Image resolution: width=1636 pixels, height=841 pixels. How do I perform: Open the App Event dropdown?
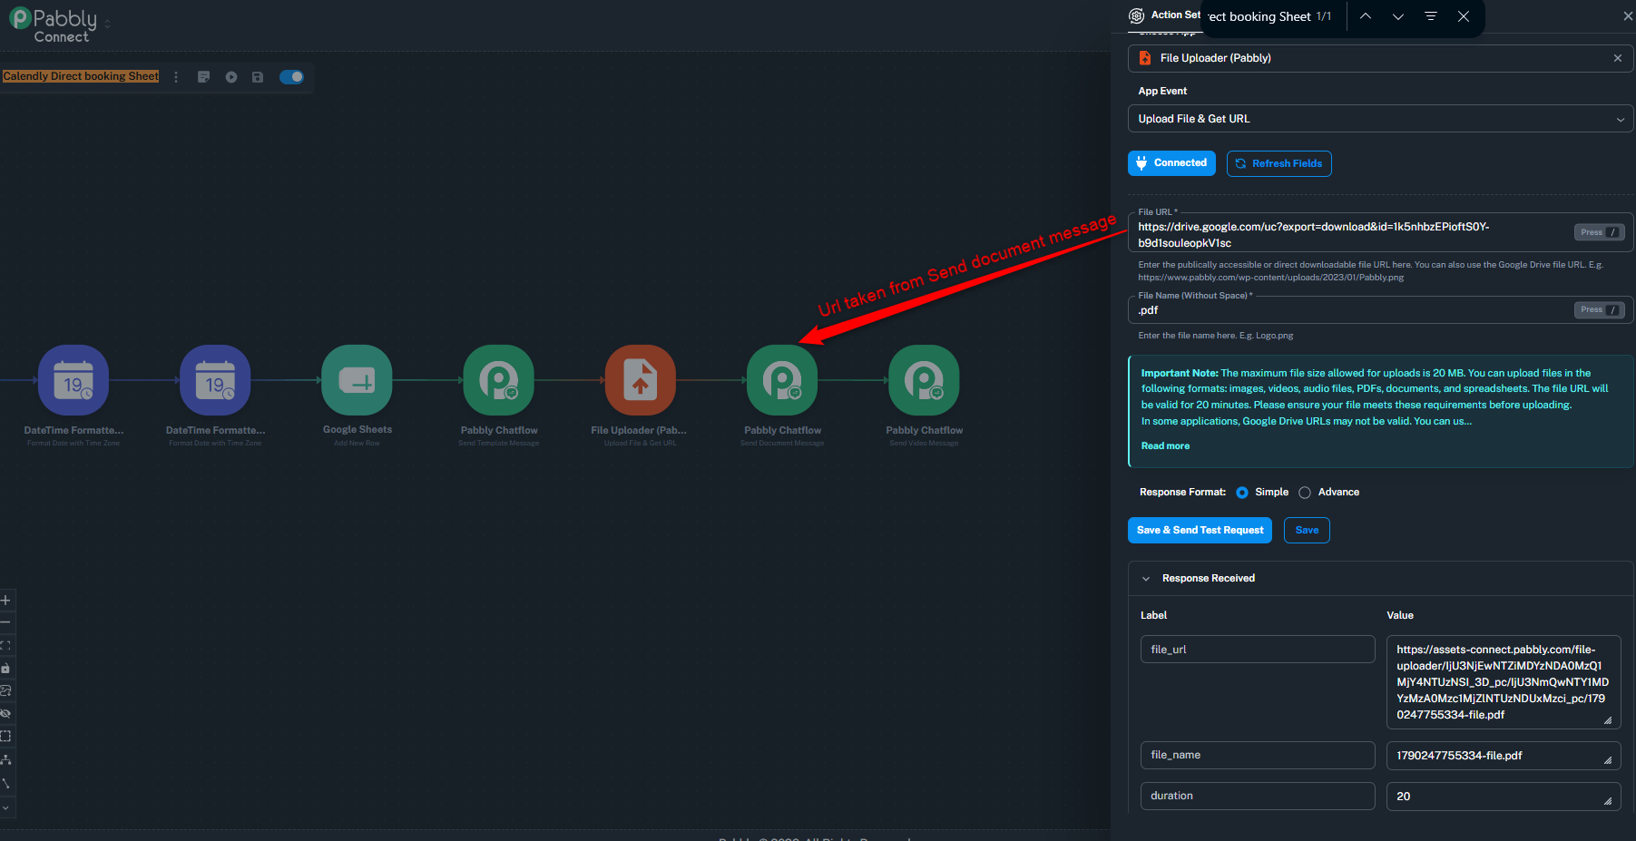pos(1380,119)
